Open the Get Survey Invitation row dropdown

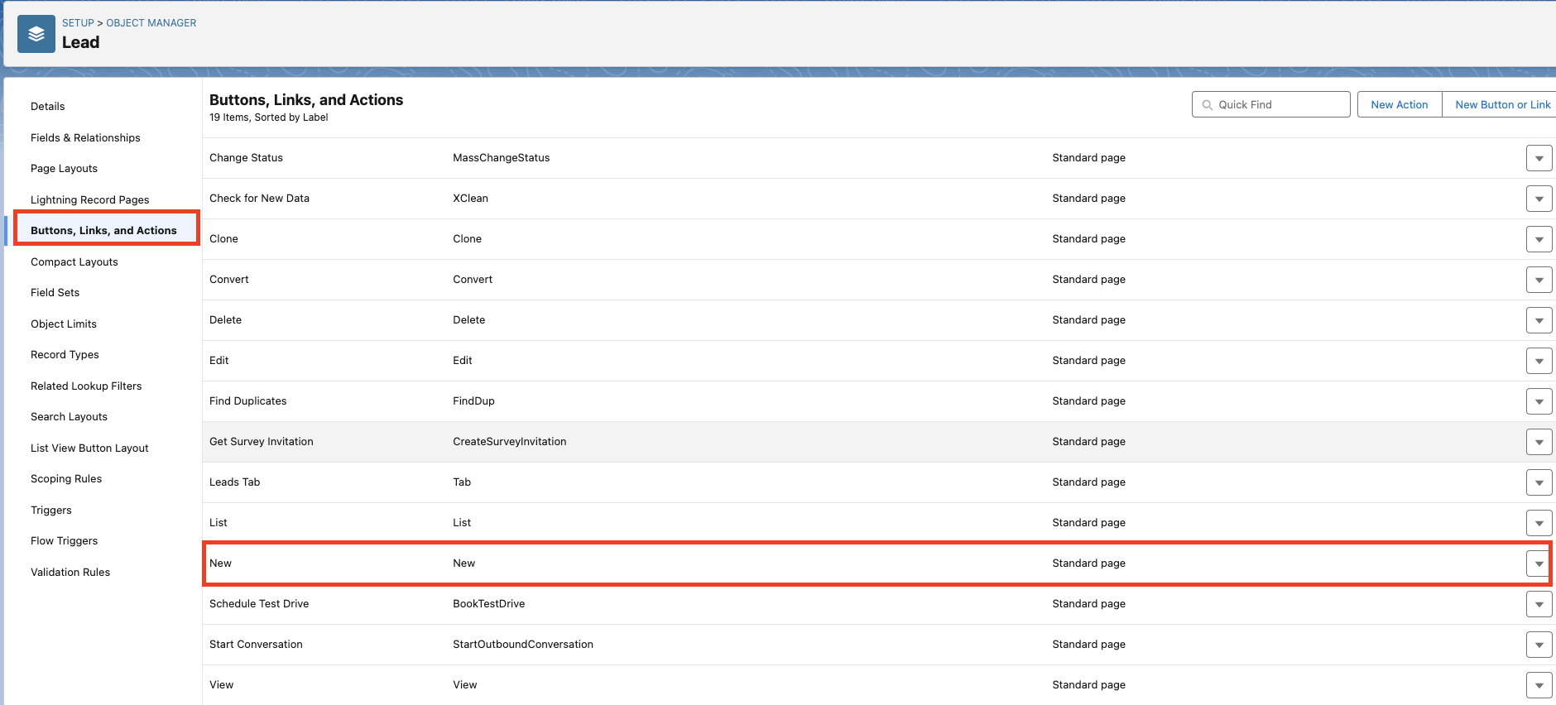point(1539,442)
